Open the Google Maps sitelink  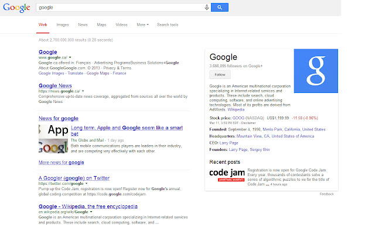coord(98,73)
